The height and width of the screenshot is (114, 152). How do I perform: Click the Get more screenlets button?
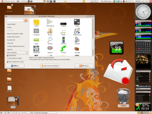pyautogui.click(x=49, y=66)
